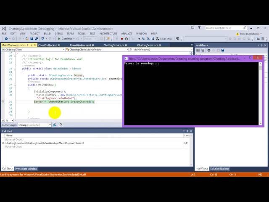Click the IntelliTrace settings gear icon
Screen dimensions: 269x202
209,50
